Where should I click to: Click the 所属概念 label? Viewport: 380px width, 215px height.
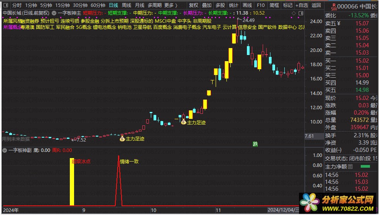(x=12, y=27)
